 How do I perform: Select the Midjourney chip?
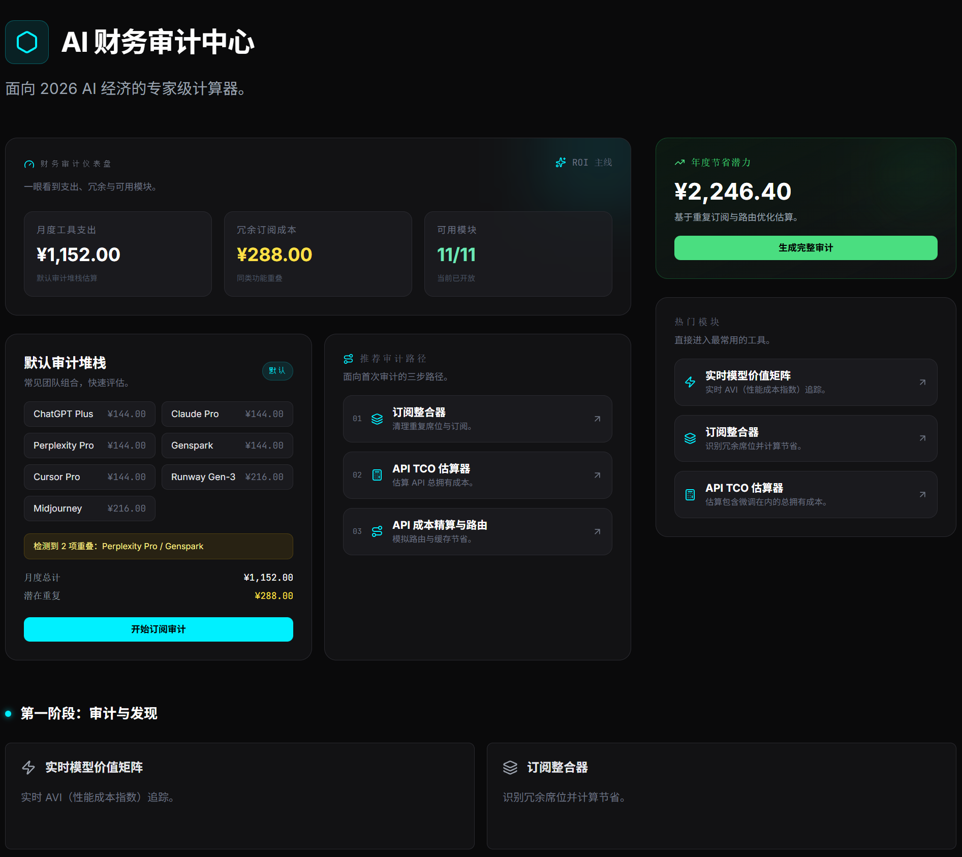coord(89,509)
